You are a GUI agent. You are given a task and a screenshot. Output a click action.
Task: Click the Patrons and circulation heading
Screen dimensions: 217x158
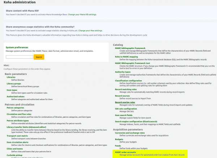click(x=20, y=104)
